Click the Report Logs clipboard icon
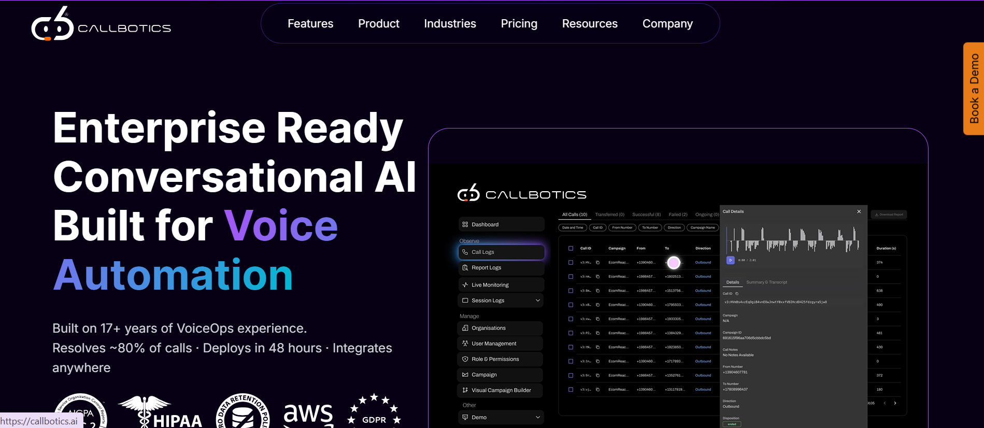Screen dimensions: 984x428 465,267
